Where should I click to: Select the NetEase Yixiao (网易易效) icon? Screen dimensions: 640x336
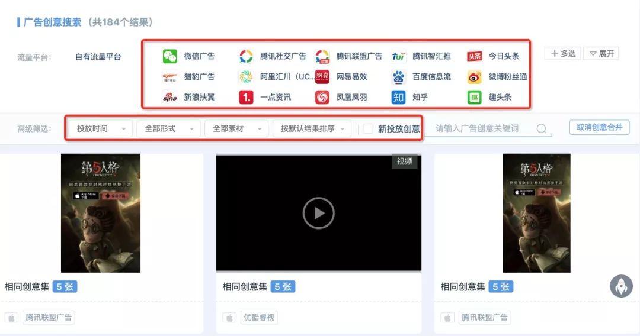pyautogui.click(x=322, y=76)
